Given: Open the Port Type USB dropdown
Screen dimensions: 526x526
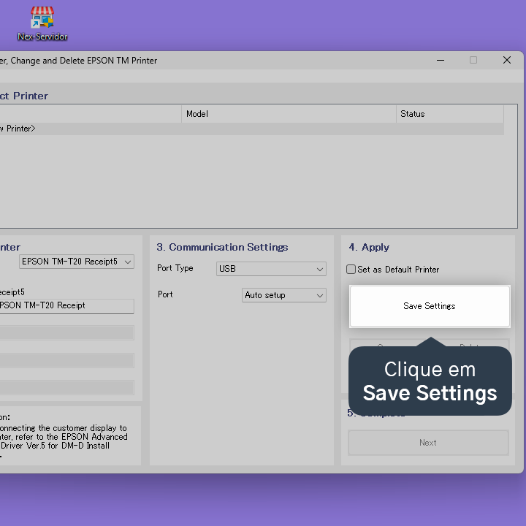Looking at the screenshot, I should coord(271,269).
